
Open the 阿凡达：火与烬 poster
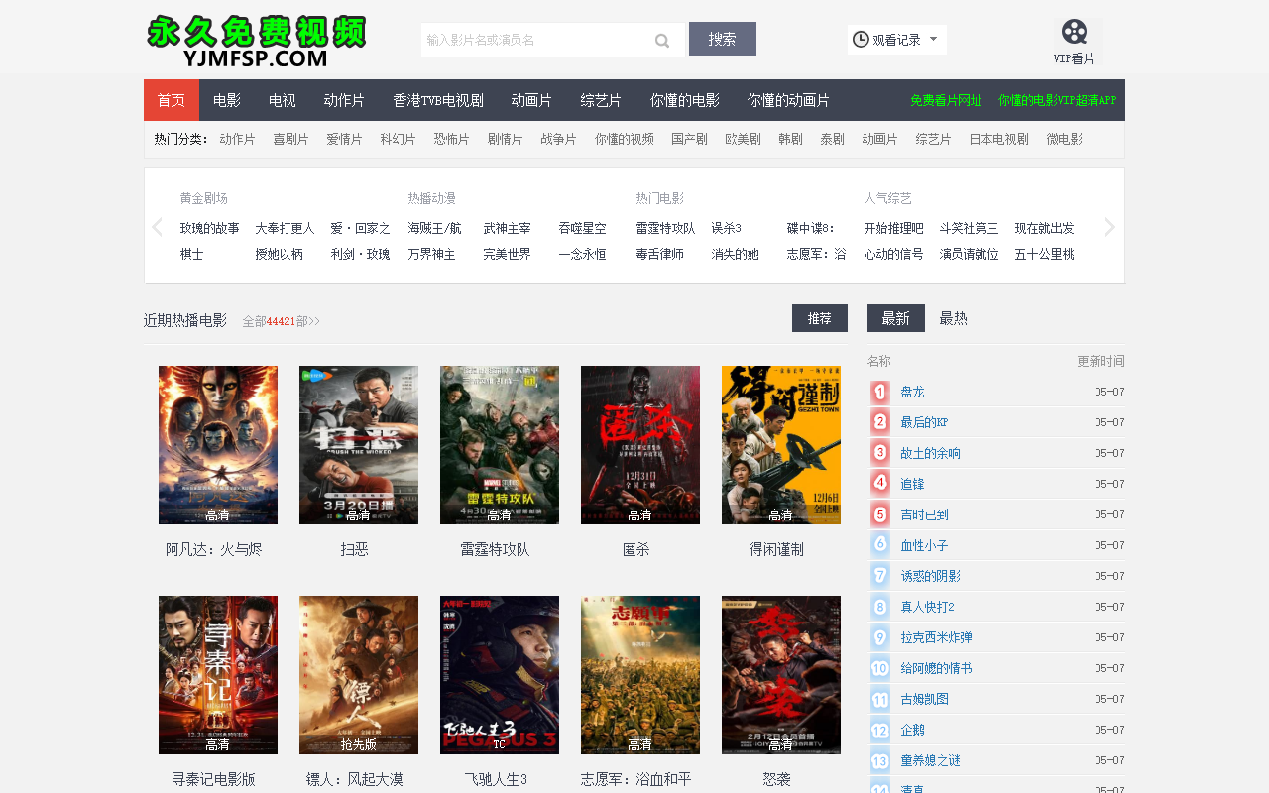[218, 445]
